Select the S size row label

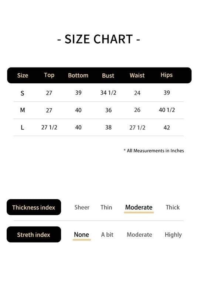[x=22, y=93]
